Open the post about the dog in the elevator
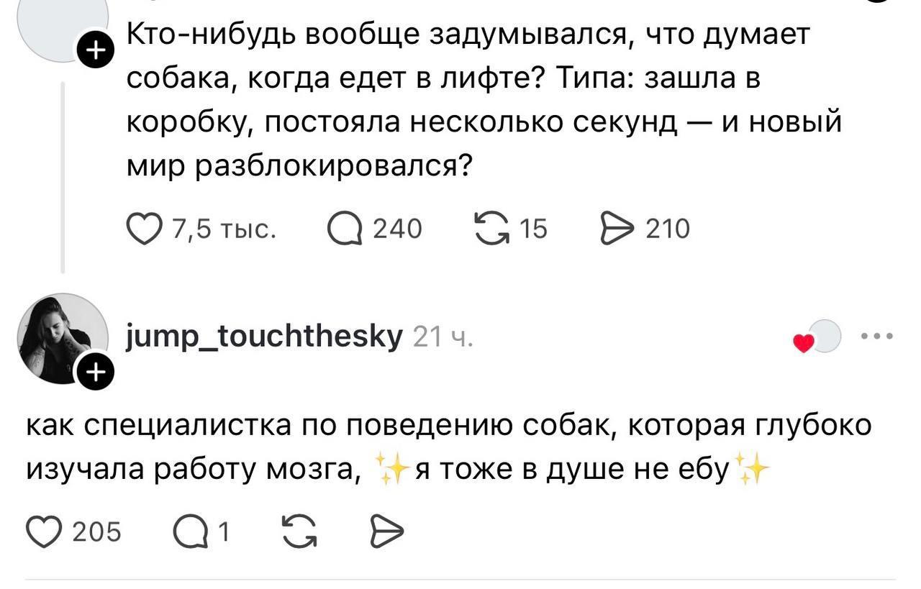The height and width of the screenshot is (589, 921). (484, 101)
